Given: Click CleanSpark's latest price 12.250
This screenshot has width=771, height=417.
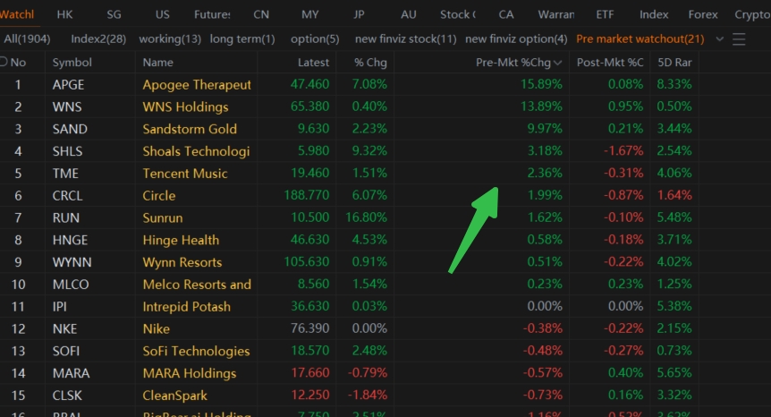Looking at the screenshot, I should 309,395.
